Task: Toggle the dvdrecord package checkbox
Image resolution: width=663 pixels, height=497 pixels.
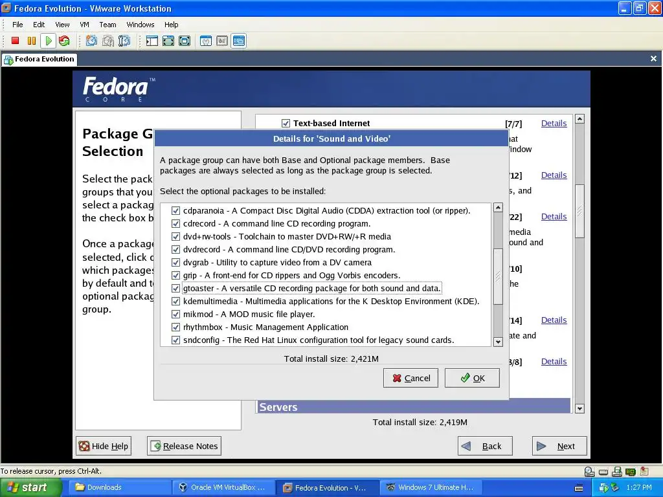Action: pyautogui.click(x=175, y=249)
